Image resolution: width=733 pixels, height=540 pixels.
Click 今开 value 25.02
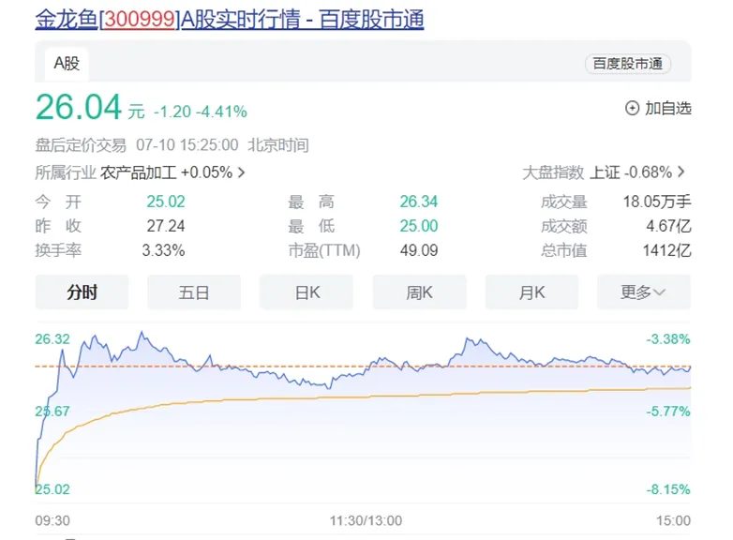166,202
